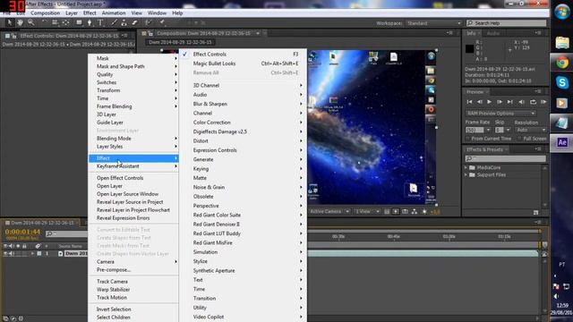The width and height of the screenshot is (573, 322).
Task: Open the composition flowchart icon
Action: pos(415,211)
